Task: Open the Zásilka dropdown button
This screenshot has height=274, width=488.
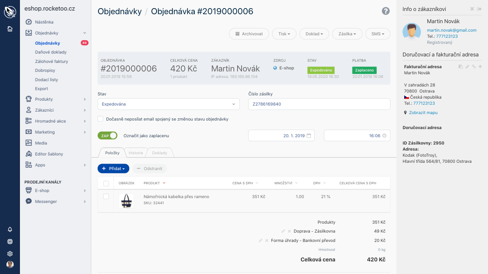Action: coord(347,34)
